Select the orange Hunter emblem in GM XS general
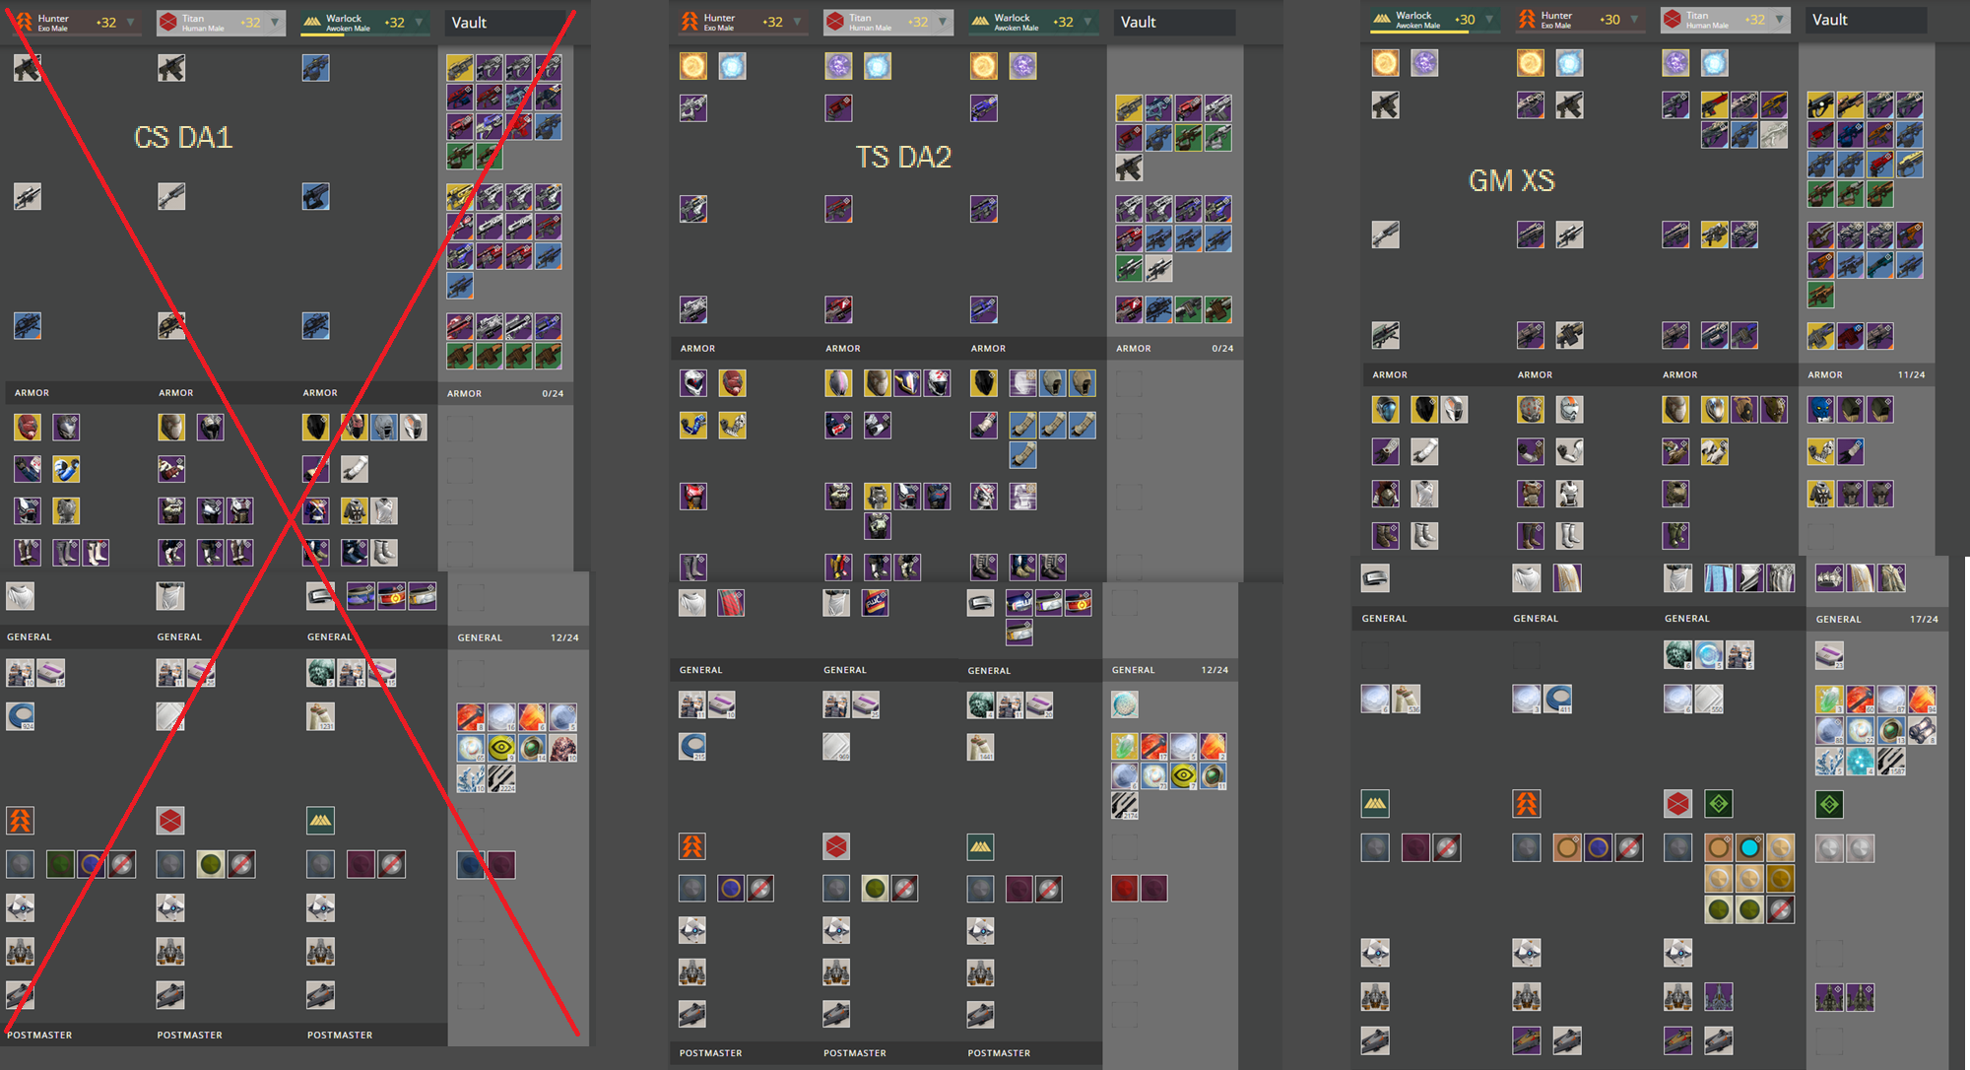Viewport: 1970px width, 1070px height. point(1526,804)
